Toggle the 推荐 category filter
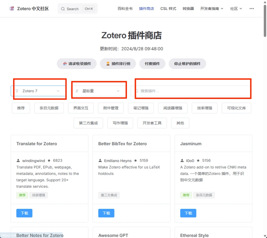 pyautogui.click(x=21, y=108)
